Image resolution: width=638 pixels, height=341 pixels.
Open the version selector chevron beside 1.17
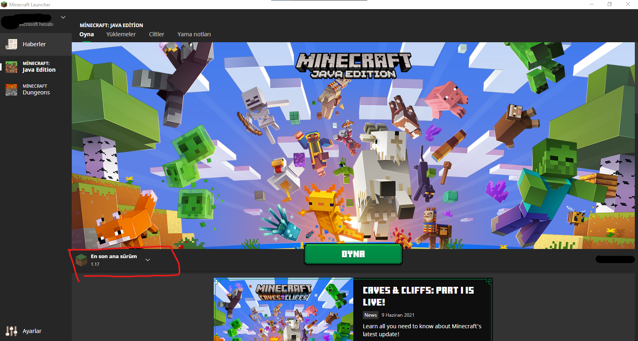pyautogui.click(x=148, y=260)
